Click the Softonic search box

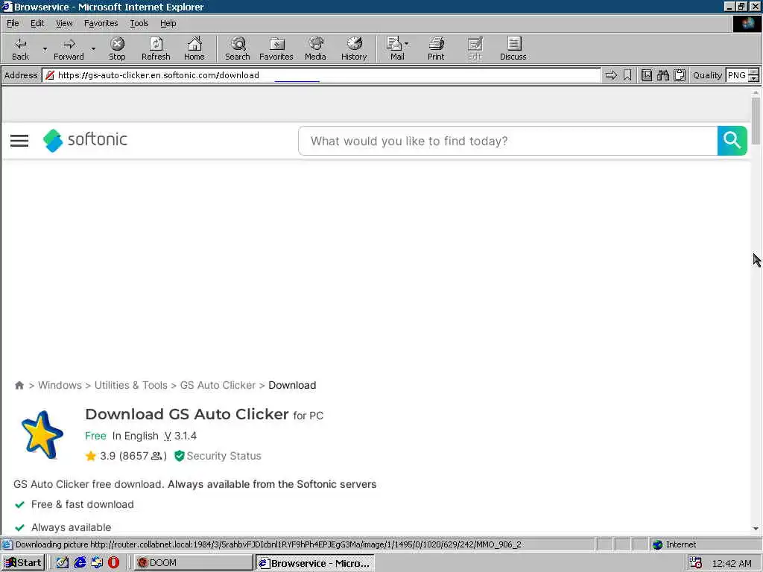pos(508,141)
